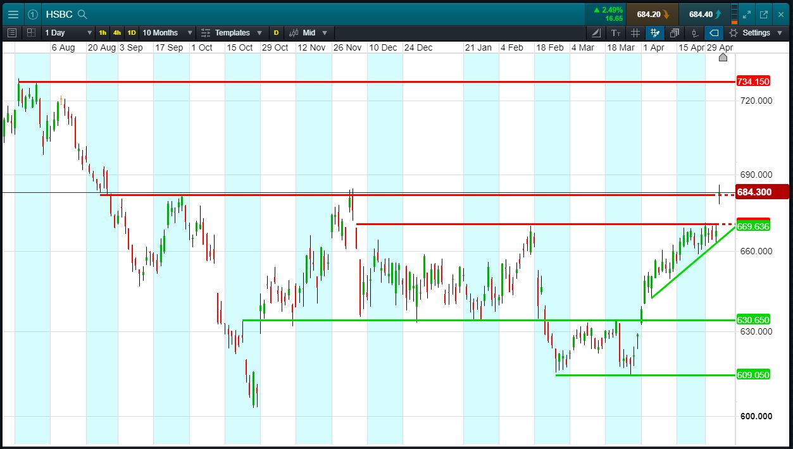The width and height of the screenshot is (793, 449).
Task: Click the order ticket candle icon
Action: pyautogui.click(x=695, y=32)
